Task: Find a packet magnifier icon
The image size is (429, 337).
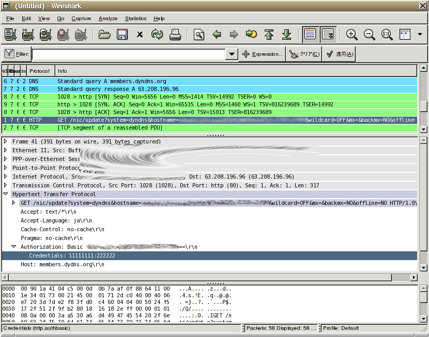Action: [199, 35]
